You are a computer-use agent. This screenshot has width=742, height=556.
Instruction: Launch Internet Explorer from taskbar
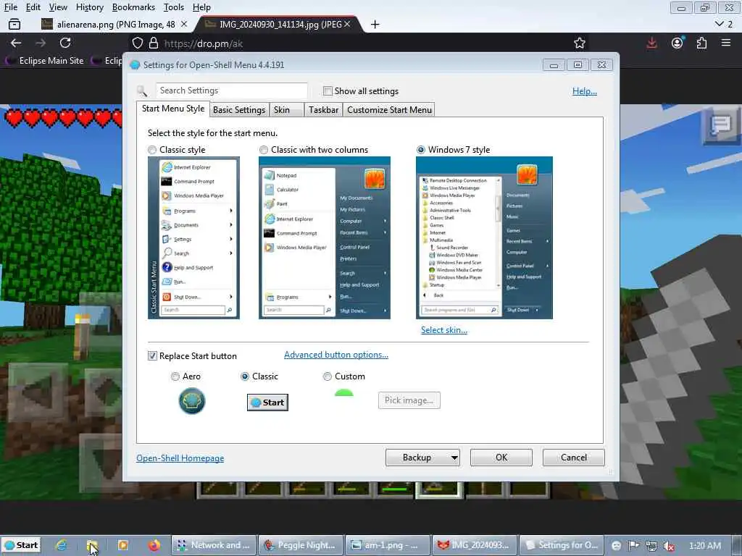tap(62, 545)
